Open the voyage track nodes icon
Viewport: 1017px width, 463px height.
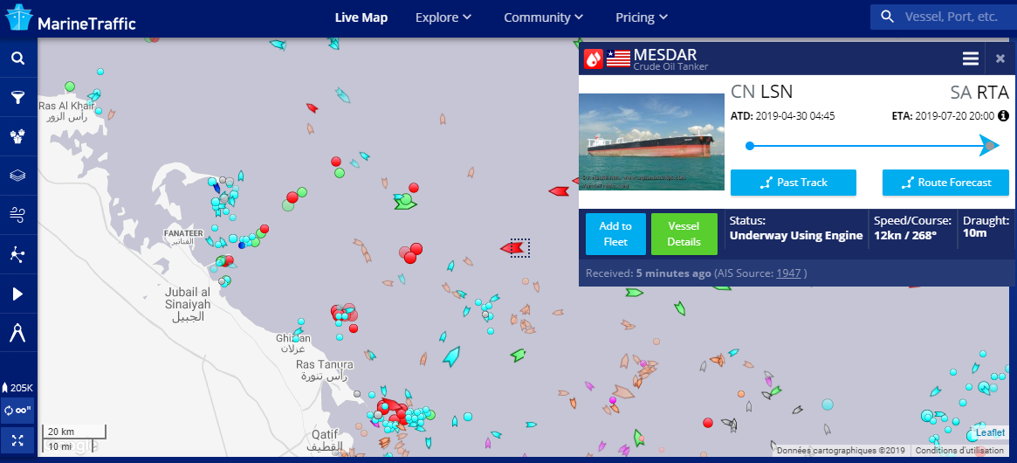(17, 254)
